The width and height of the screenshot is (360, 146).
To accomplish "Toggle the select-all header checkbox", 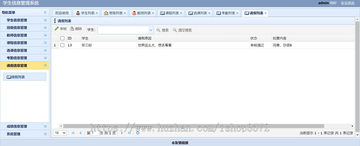I will coord(62,38).
